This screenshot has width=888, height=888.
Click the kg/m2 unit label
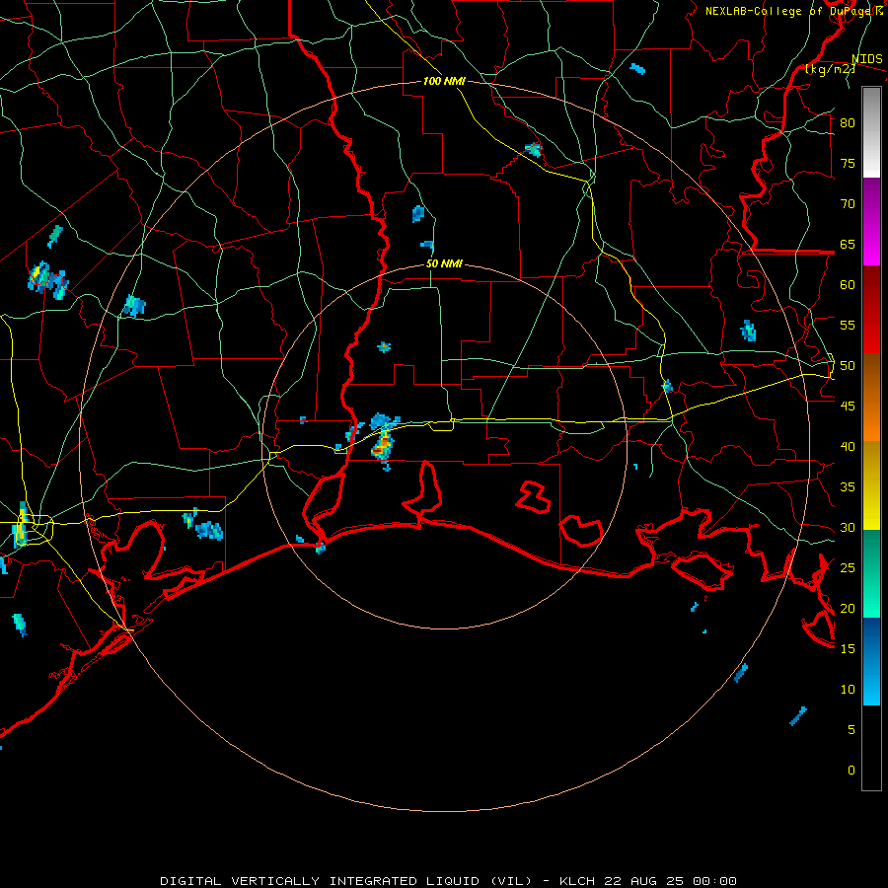[x=830, y=69]
